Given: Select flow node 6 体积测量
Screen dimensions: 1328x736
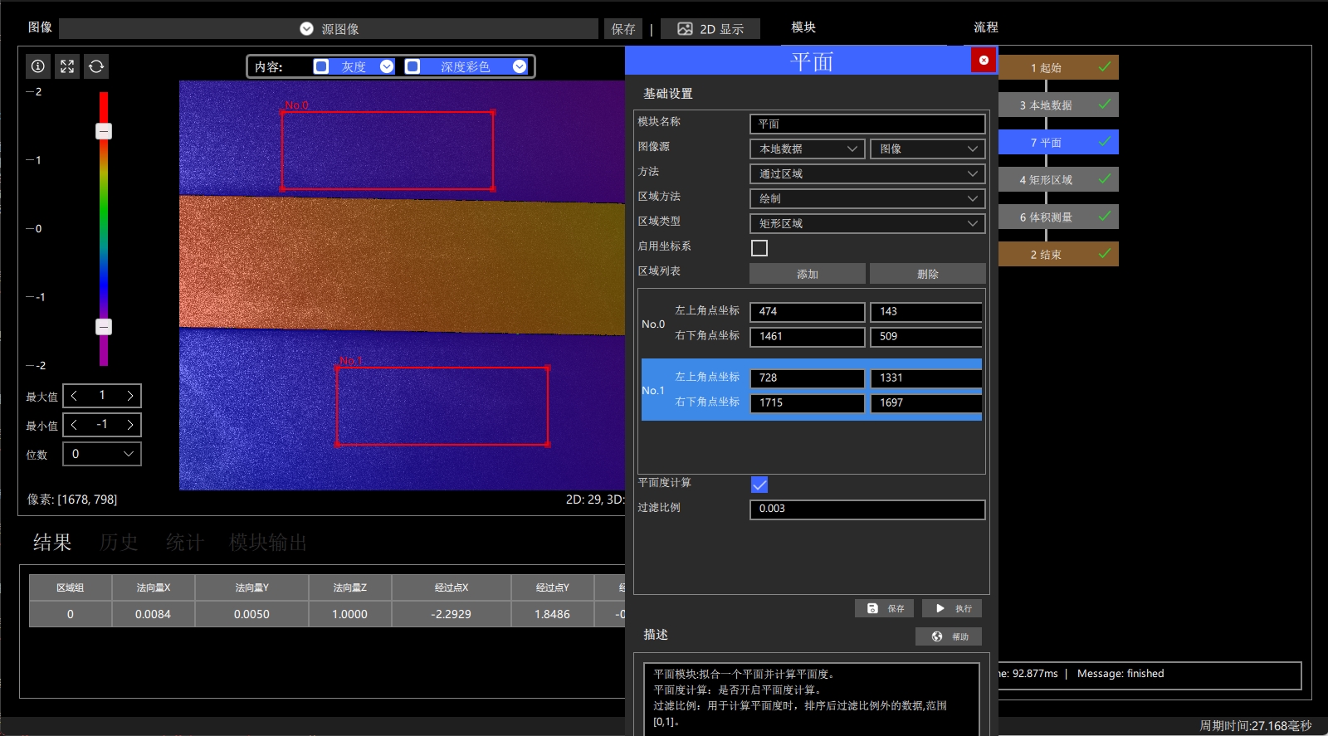Looking at the screenshot, I should pyautogui.click(x=1058, y=217).
